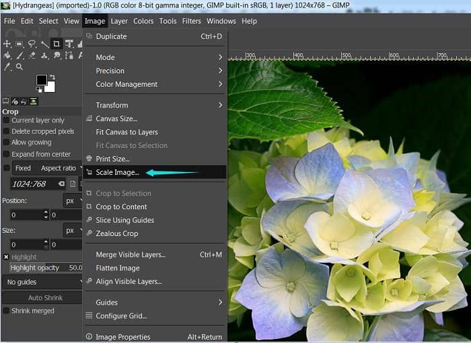This screenshot has width=471, height=343.
Task: Select the Eraser tool
Action: coord(32,56)
